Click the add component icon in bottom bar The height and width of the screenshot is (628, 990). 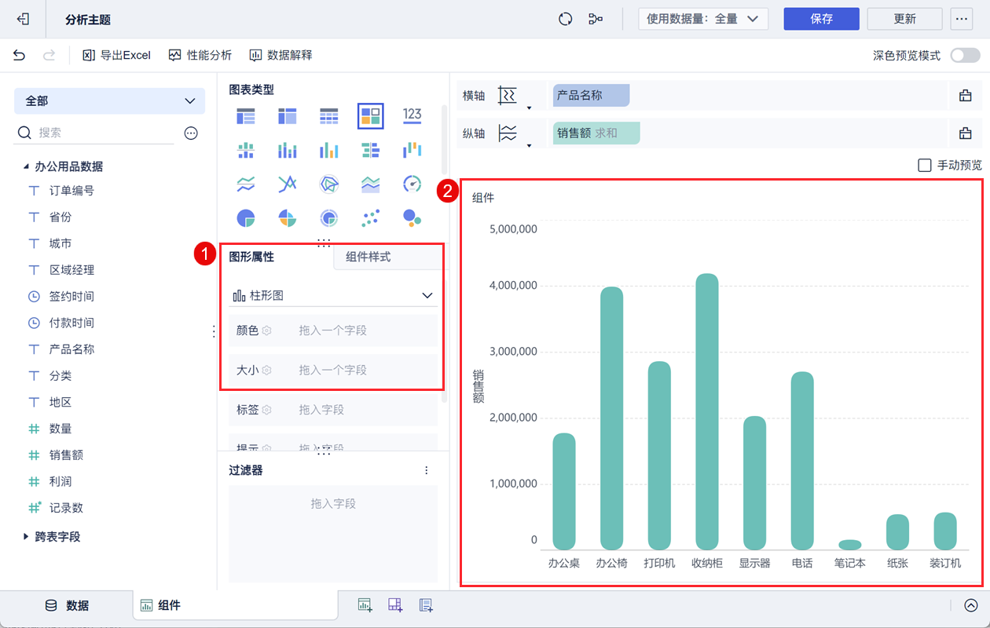click(365, 605)
